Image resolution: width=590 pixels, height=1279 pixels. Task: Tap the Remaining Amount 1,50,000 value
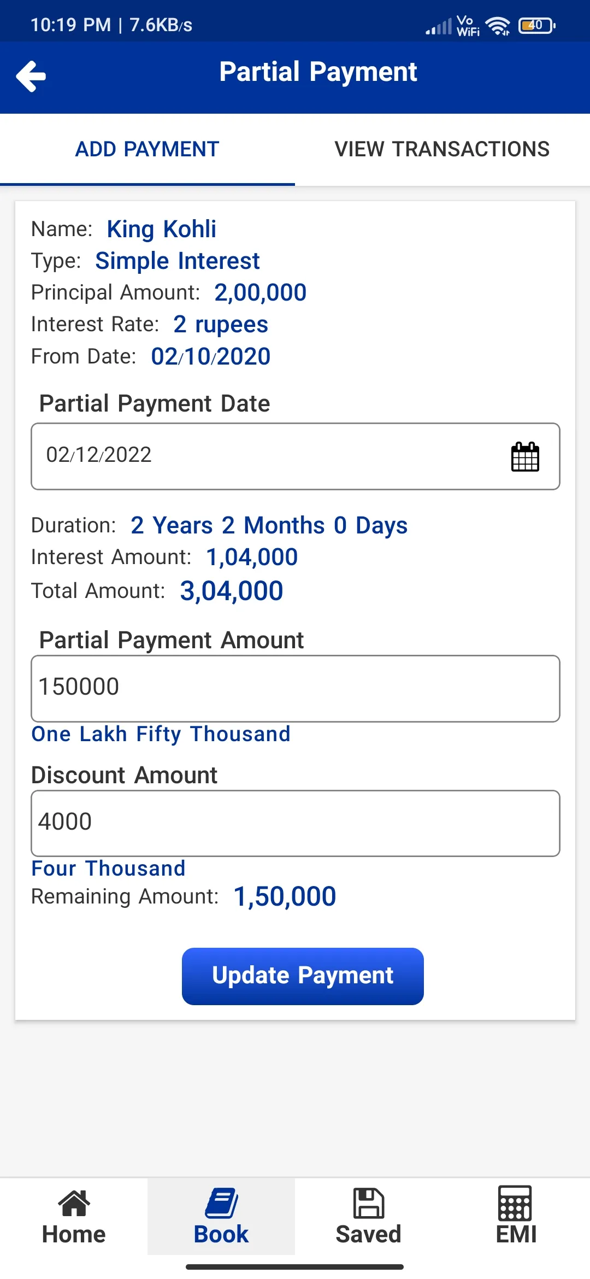pos(285,896)
